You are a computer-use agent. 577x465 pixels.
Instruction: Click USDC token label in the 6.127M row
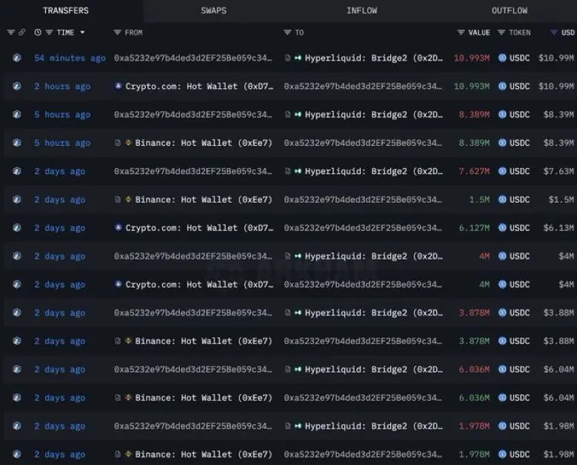pos(519,228)
